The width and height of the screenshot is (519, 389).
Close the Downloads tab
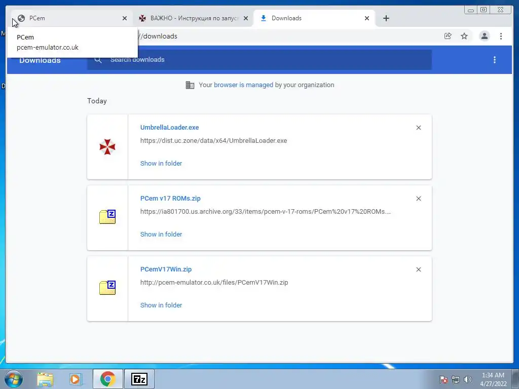[367, 18]
